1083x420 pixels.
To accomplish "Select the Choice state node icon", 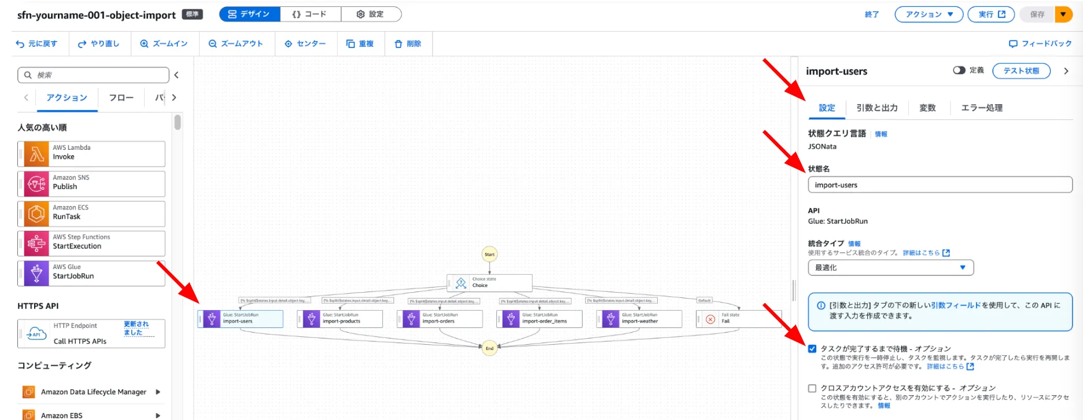I will pyautogui.click(x=461, y=283).
